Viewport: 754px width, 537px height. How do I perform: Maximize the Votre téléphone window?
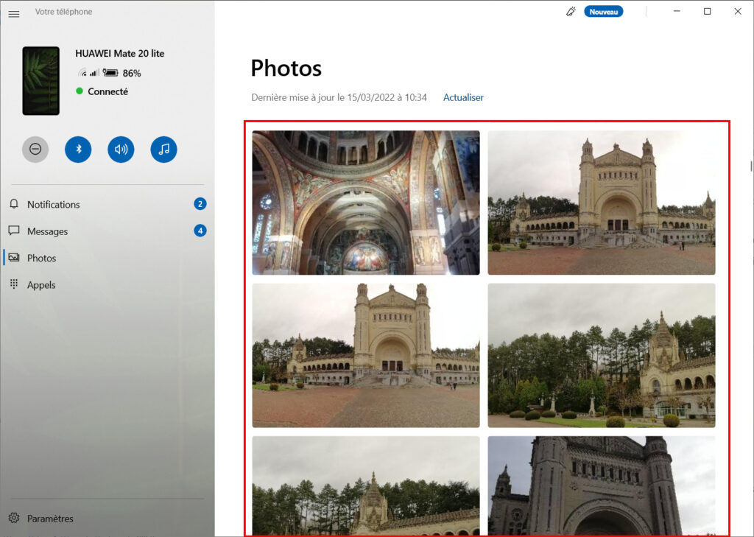[x=707, y=12]
